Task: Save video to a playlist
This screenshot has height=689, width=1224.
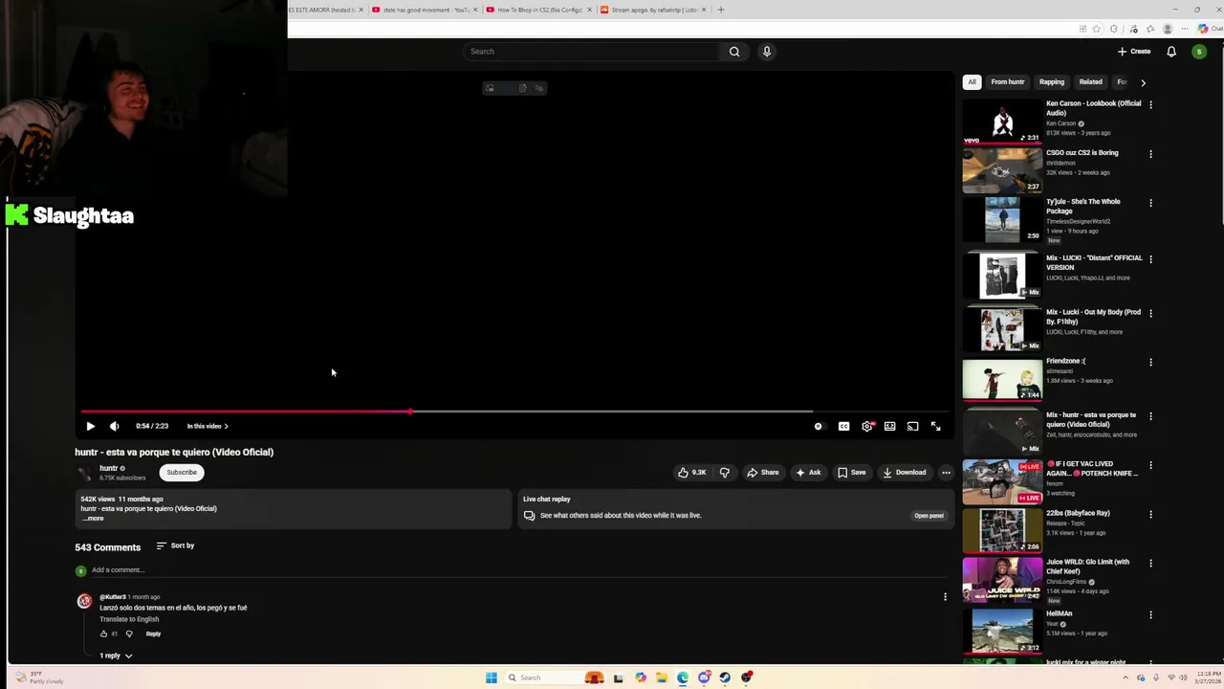Action: [851, 472]
